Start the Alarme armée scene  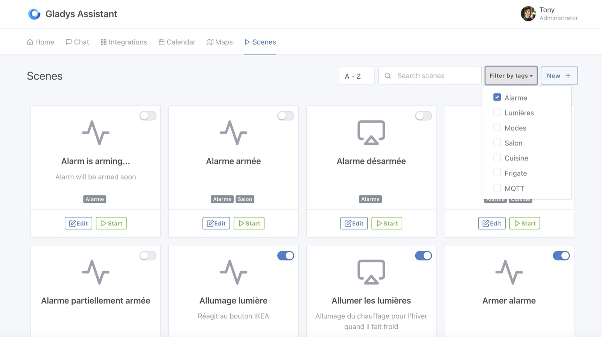pos(249,223)
